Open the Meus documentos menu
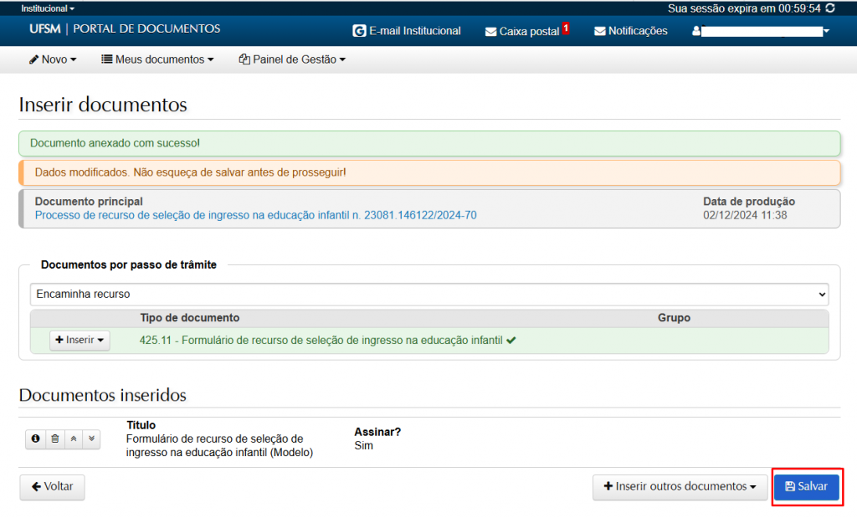 [157, 59]
